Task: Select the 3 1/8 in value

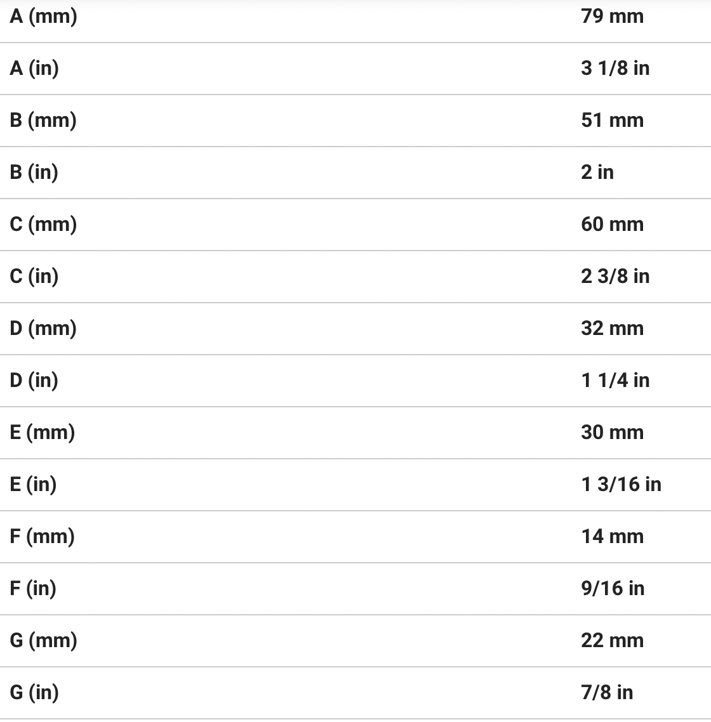Action: (x=615, y=68)
